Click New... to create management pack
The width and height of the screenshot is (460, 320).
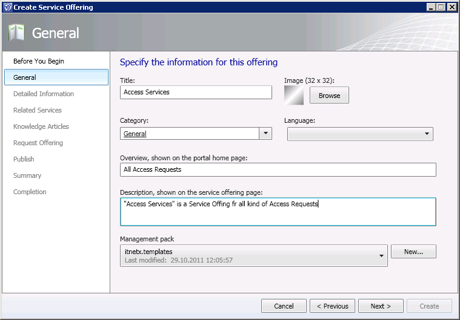click(x=413, y=252)
